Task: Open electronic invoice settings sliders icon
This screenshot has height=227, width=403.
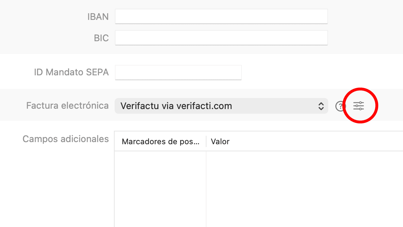Action: (x=358, y=106)
